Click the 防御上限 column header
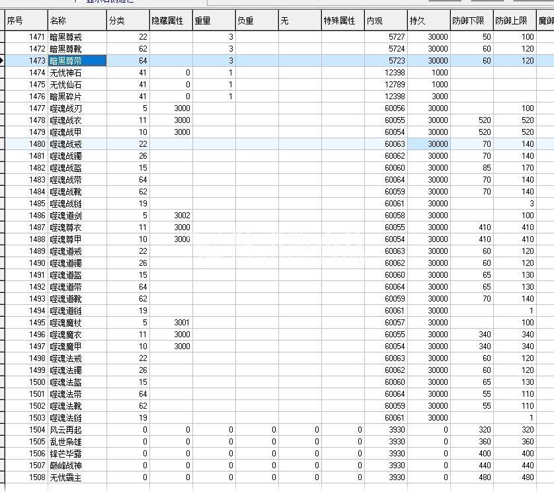 (515, 20)
